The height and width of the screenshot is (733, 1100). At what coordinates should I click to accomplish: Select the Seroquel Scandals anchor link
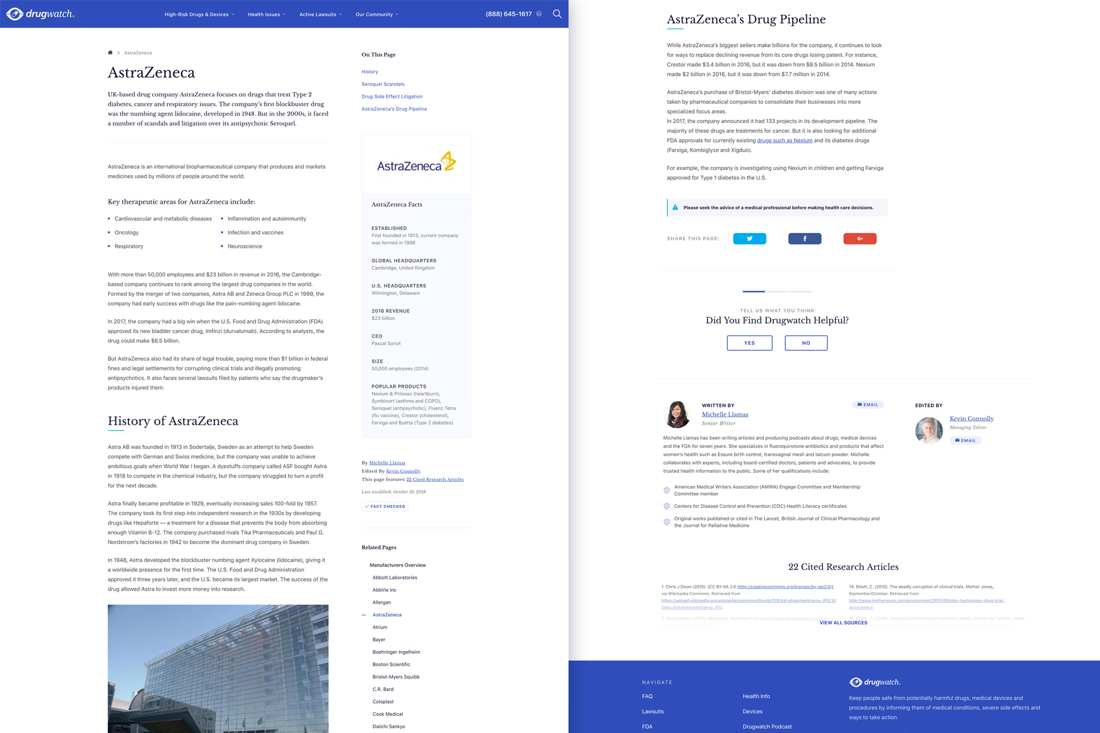382,83
